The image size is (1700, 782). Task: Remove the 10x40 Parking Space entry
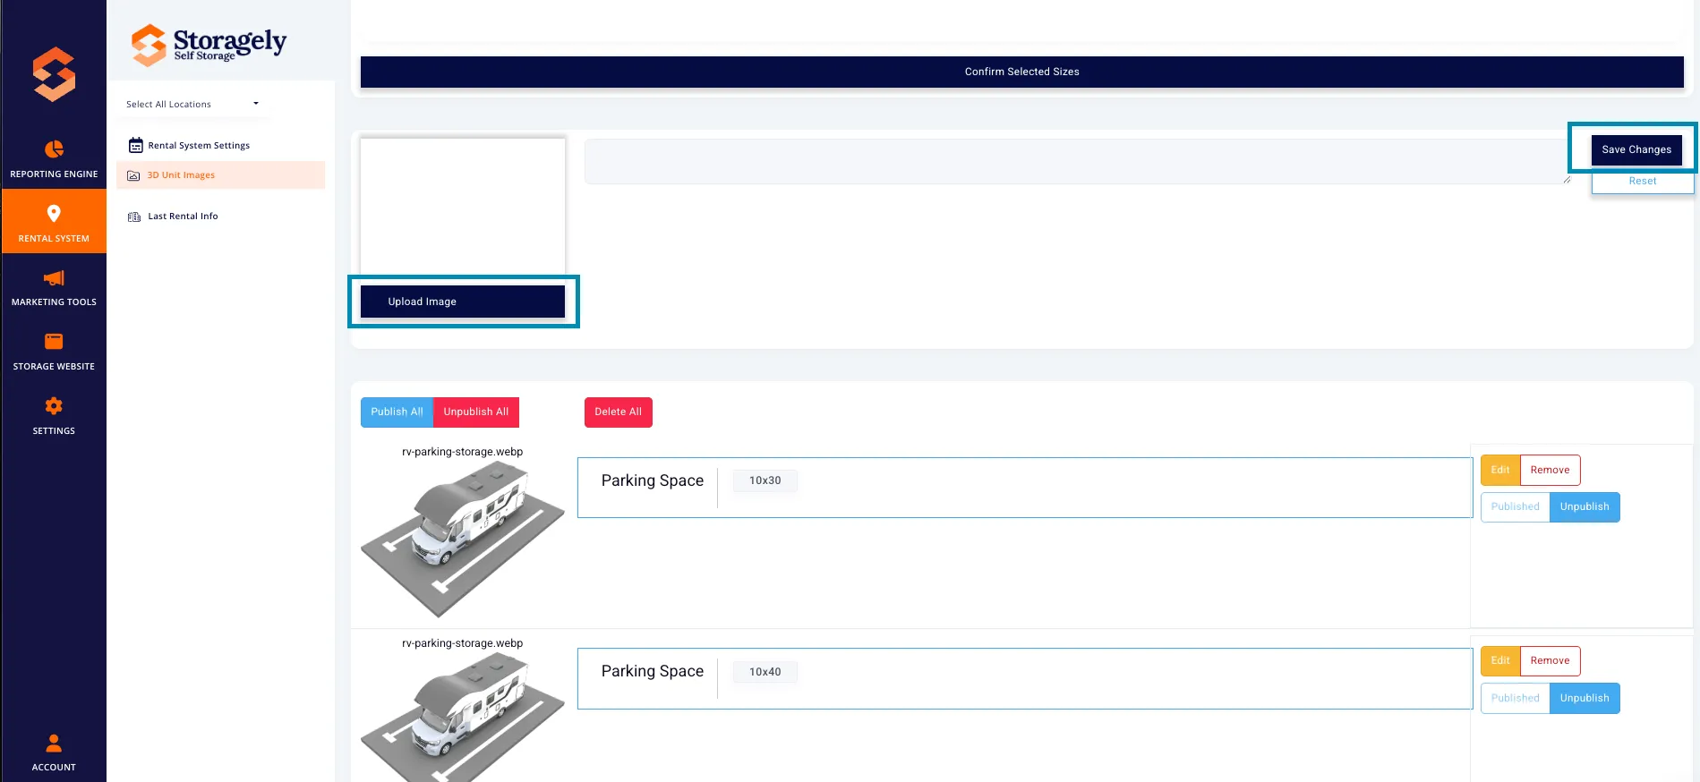[1551, 661]
